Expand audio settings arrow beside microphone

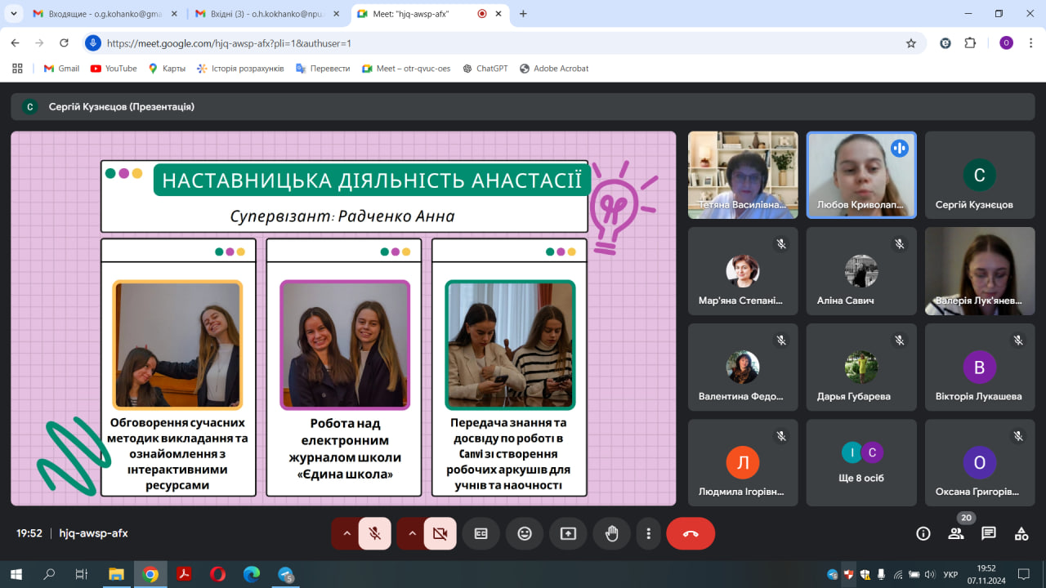click(346, 533)
